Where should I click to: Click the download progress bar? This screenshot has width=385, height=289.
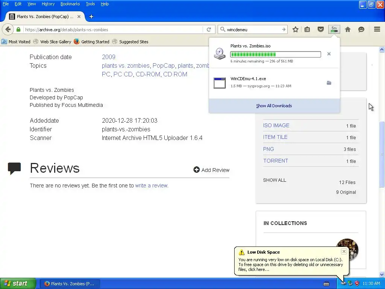[x=276, y=54]
